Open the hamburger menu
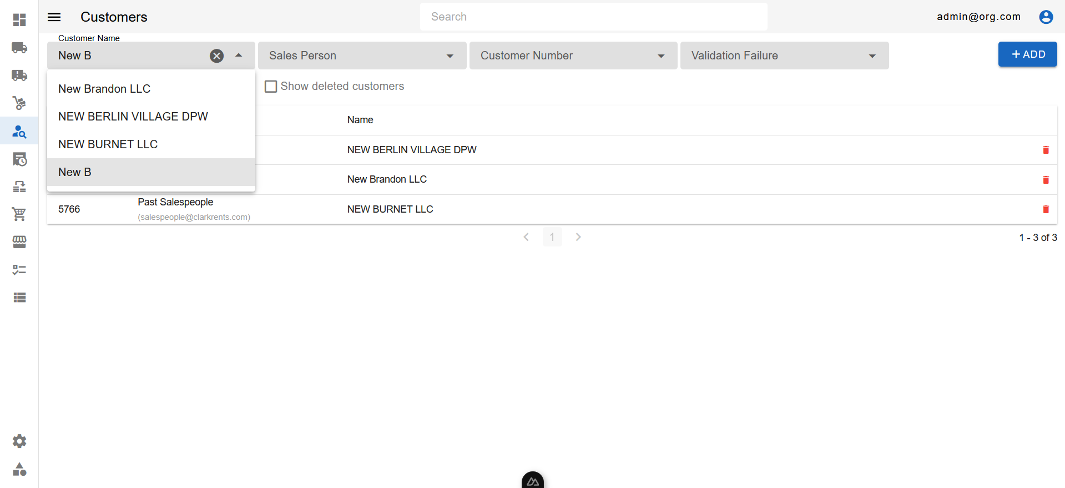Viewport: 1065px width, 488px height. point(54,17)
